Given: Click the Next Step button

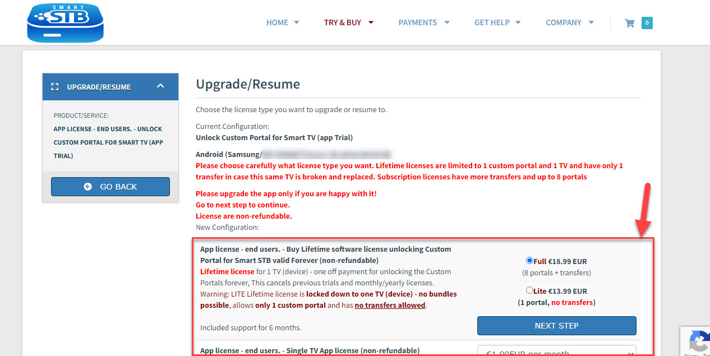Looking at the screenshot, I should [x=556, y=326].
